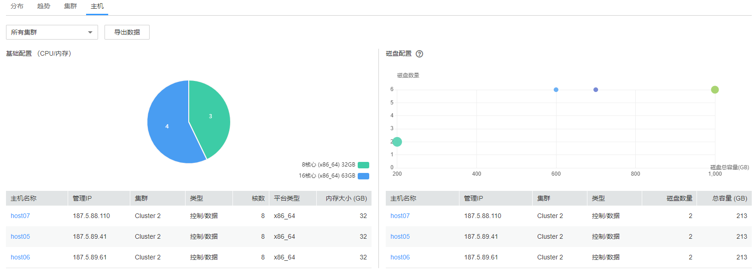Click the disk configuration help icon

coord(419,54)
